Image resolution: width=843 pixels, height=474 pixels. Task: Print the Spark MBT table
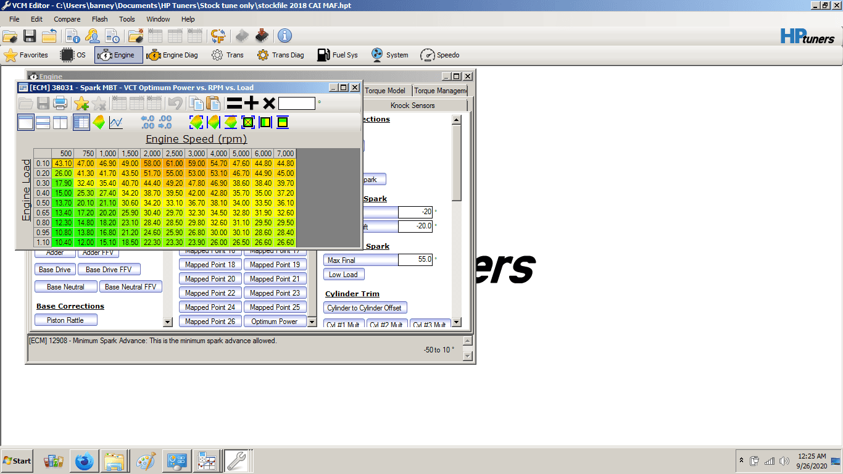coord(60,103)
